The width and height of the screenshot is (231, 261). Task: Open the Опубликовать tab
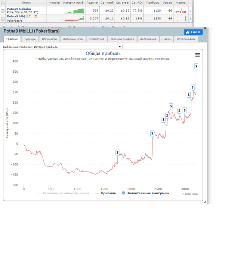pos(186,39)
